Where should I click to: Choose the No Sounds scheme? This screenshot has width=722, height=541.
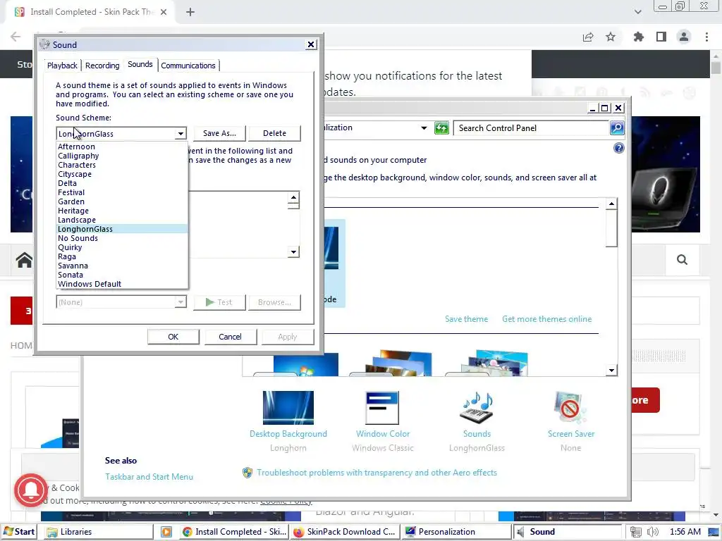pyautogui.click(x=122, y=238)
